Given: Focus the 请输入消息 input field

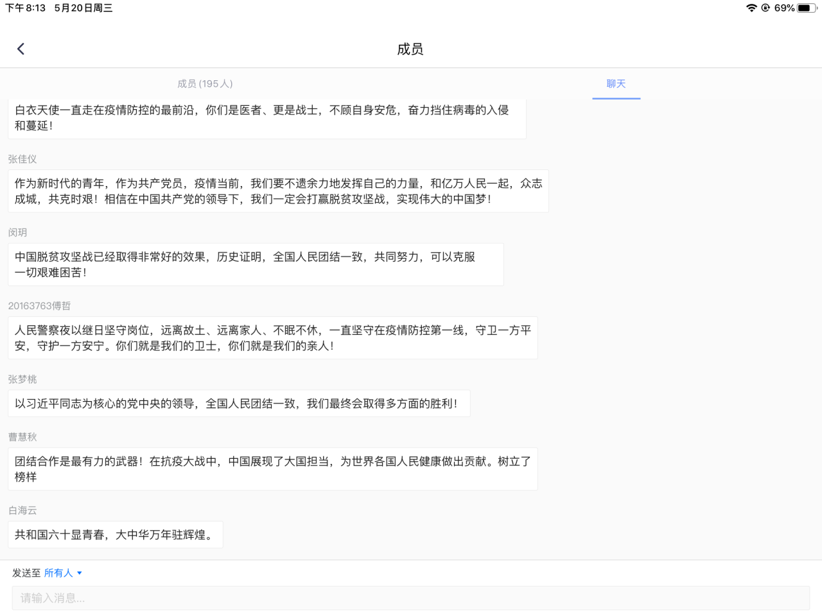Looking at the screenshot, I should 410,598.
